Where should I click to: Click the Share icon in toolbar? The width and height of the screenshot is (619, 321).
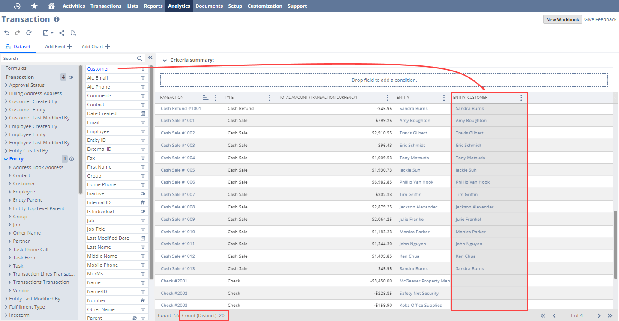[x=62, y=33]
